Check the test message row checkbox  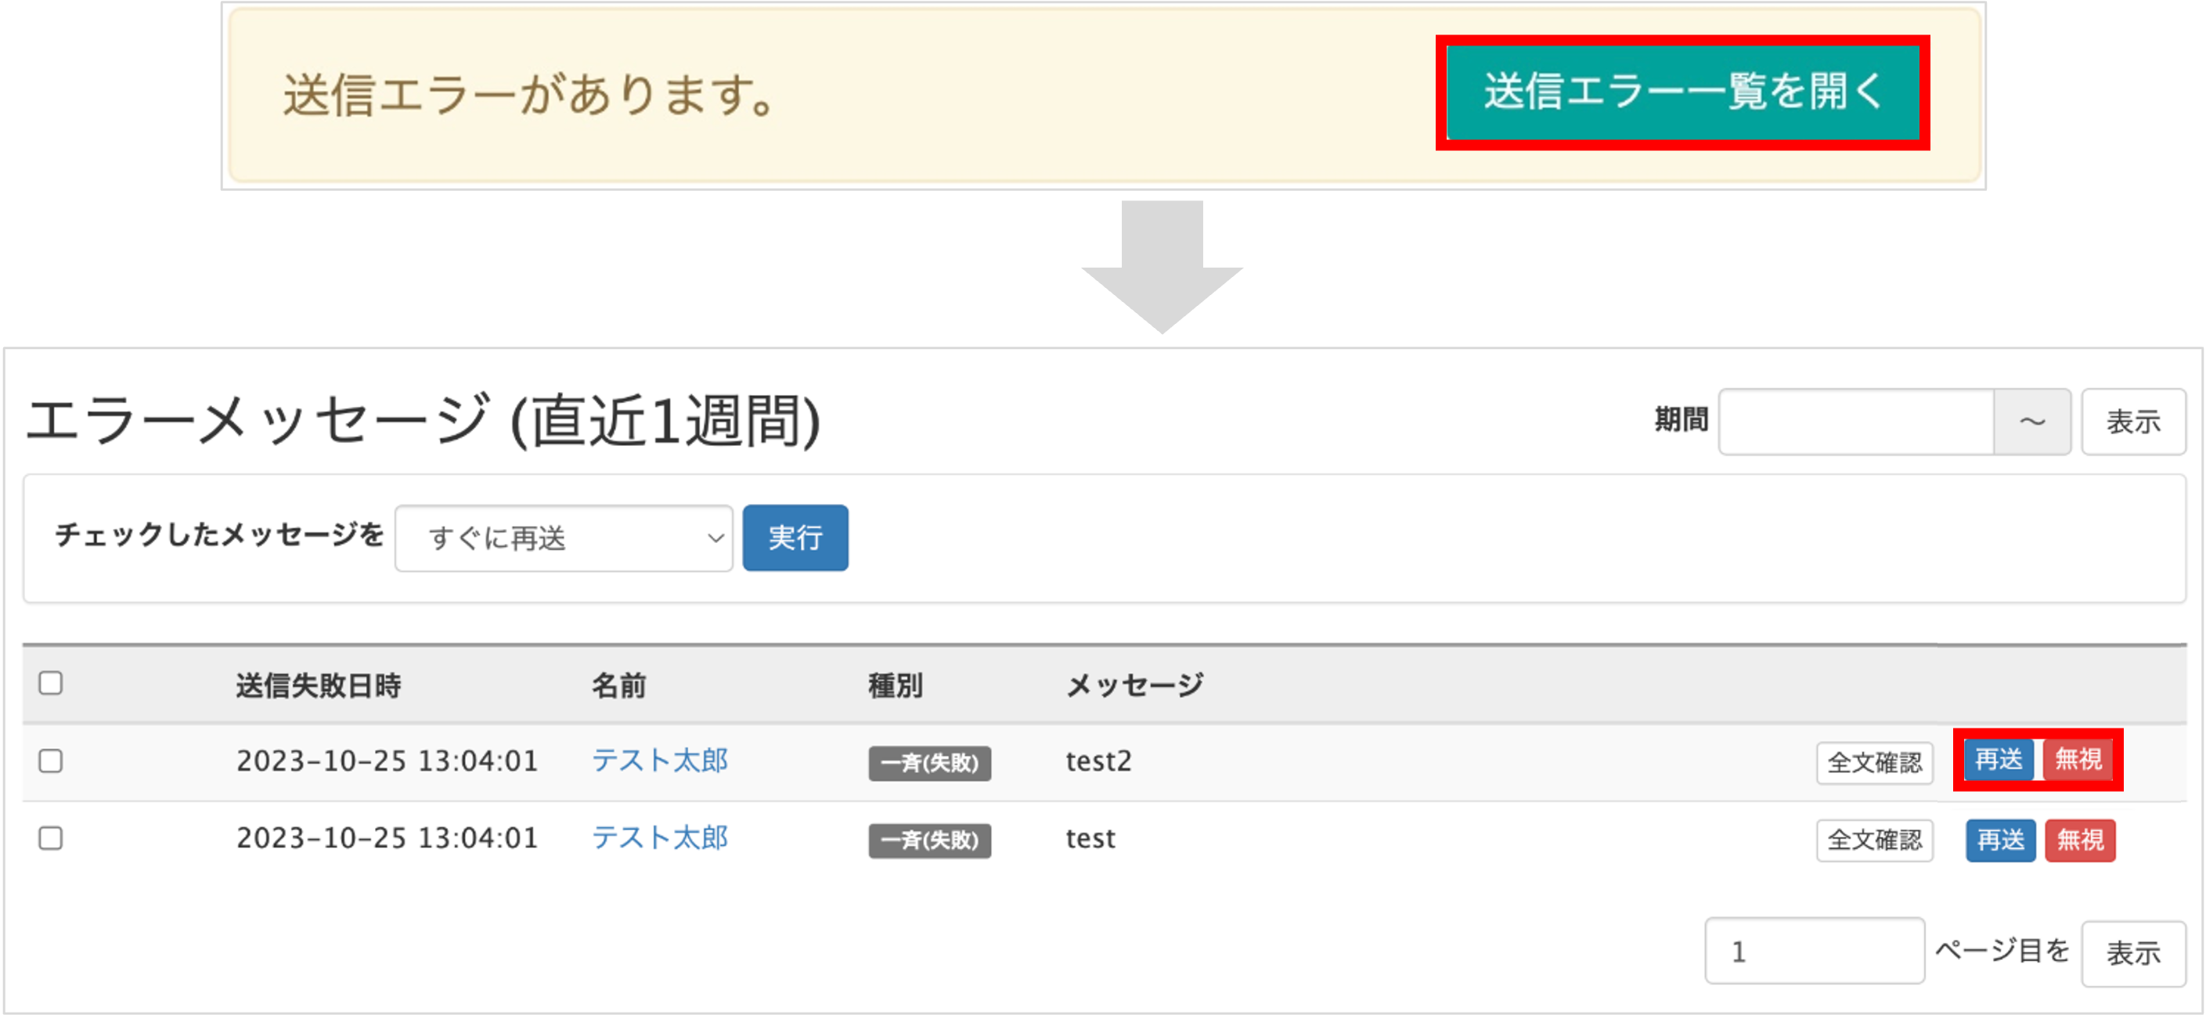pos(51,837)
